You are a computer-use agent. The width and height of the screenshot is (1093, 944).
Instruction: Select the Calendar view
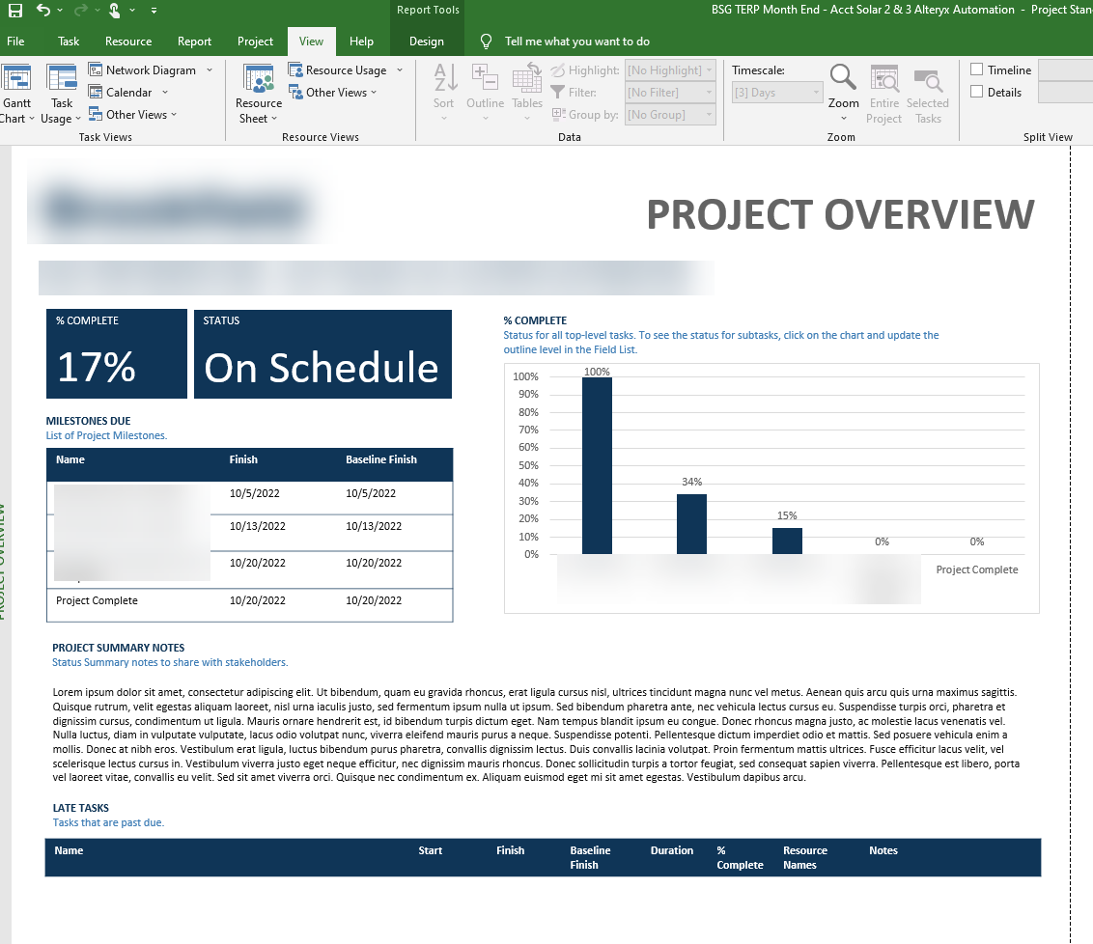click(x=121, y=92)
